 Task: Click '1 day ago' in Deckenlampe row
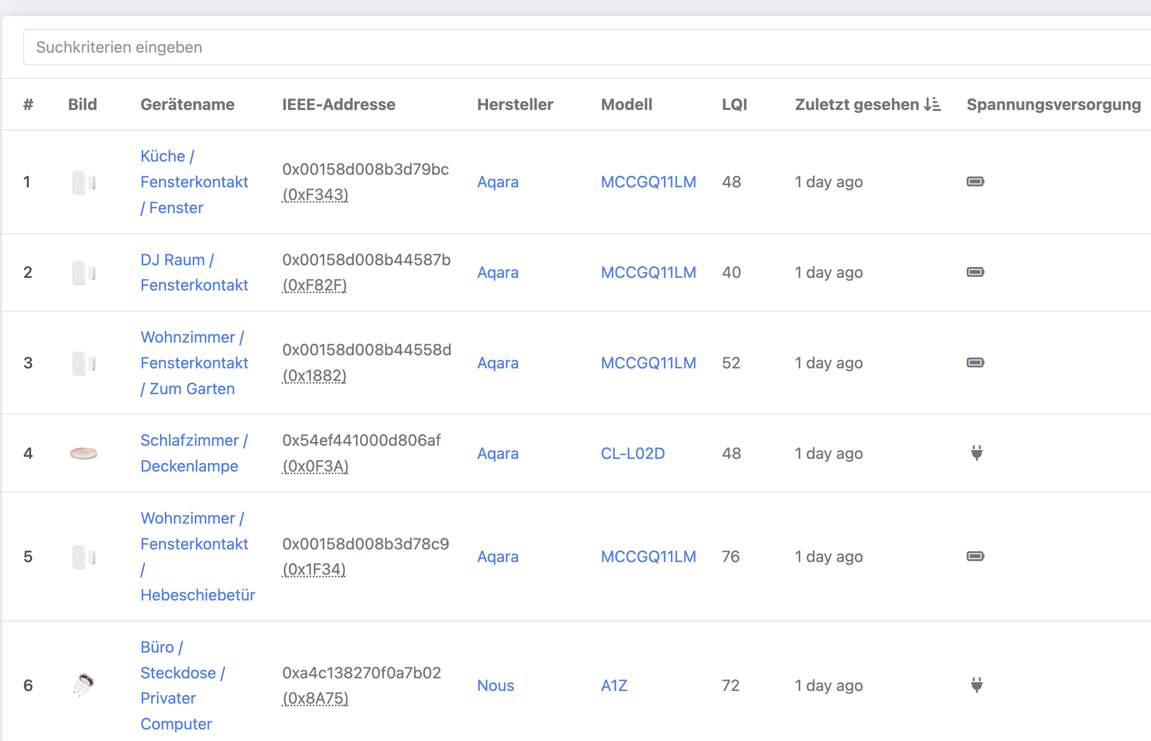coord(829,453)
